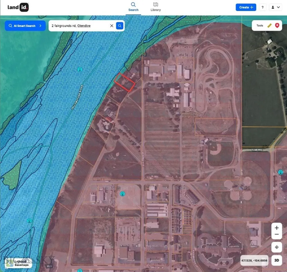Select the ruler measure tool

[269, 26]
